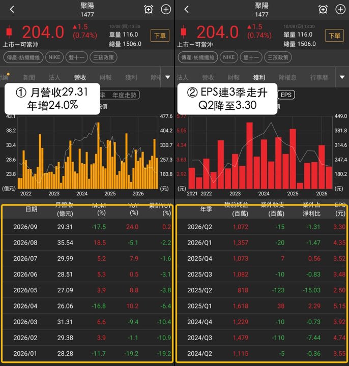Viewport: 349px width, 366px height.
Task: Tap back arrow in right panel
Action: (186, 9)
